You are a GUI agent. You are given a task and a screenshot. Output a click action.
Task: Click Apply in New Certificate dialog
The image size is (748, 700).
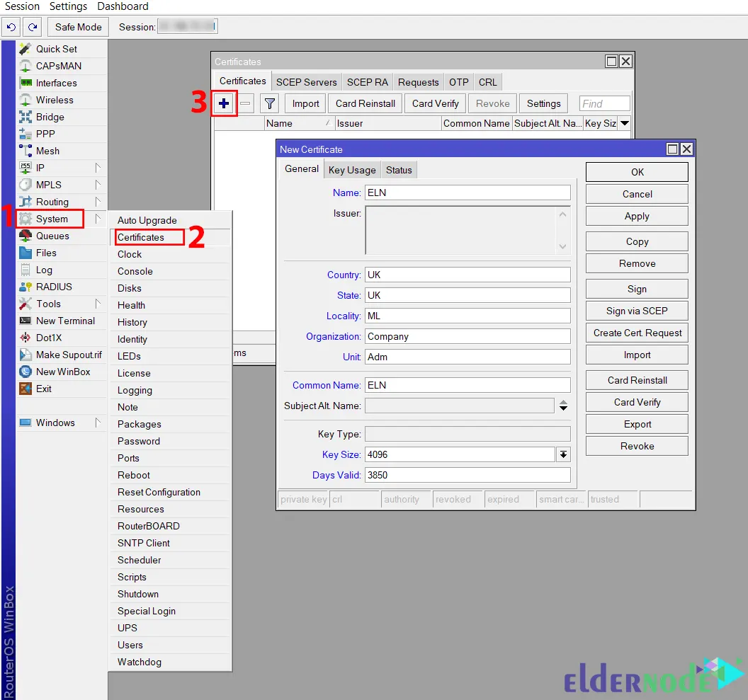[x=636, y=216]
